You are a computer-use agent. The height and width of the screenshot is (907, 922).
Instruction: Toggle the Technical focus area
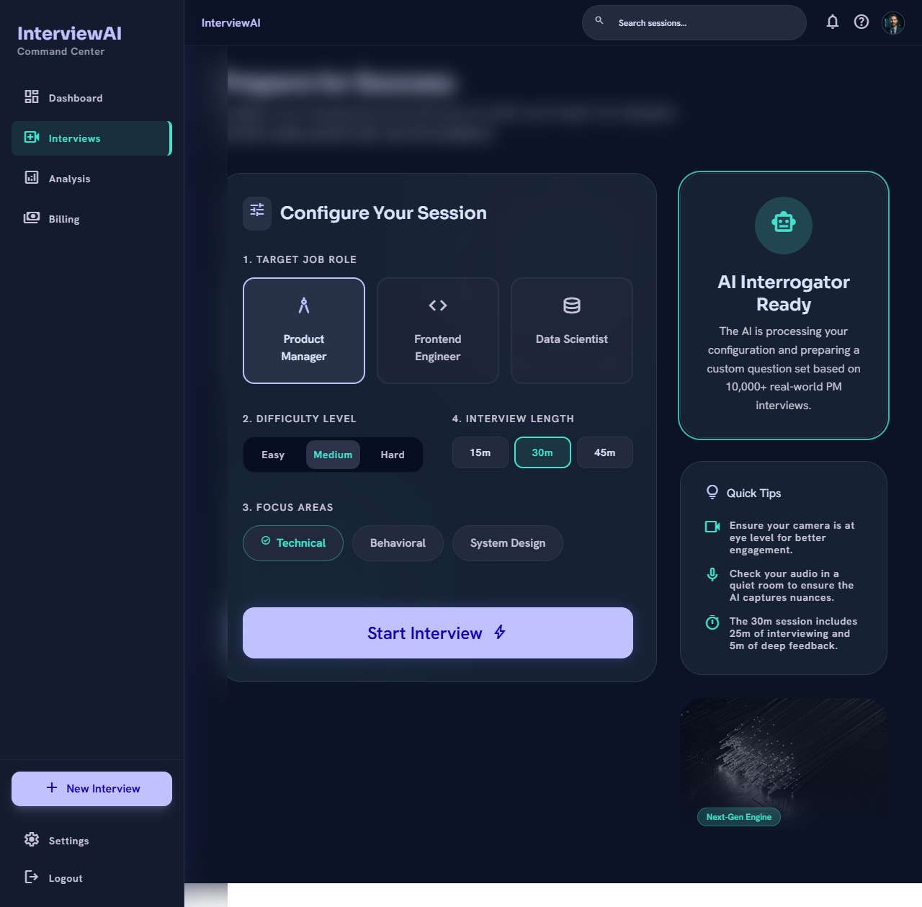click(x=293, y=543)
